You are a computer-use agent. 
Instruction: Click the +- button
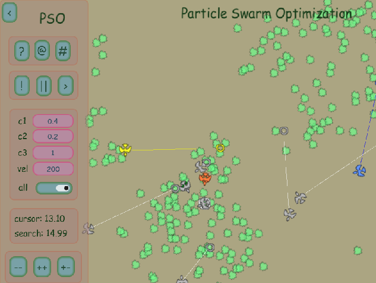[x=66, y=267]
